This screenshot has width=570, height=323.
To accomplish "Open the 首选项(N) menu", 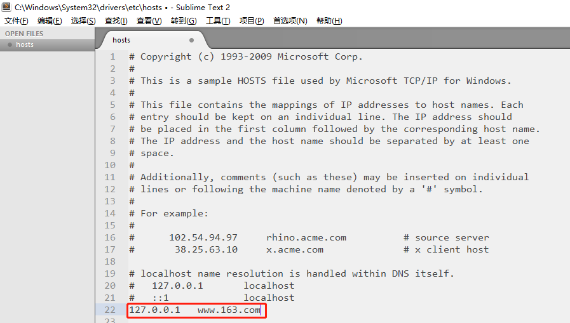I will point(290,21).
